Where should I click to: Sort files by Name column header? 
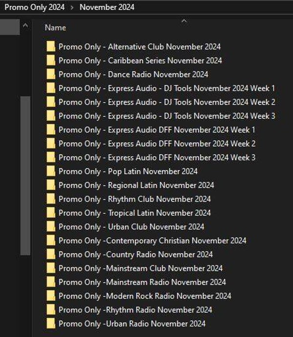pyautogui.click(x=55, y=28)
